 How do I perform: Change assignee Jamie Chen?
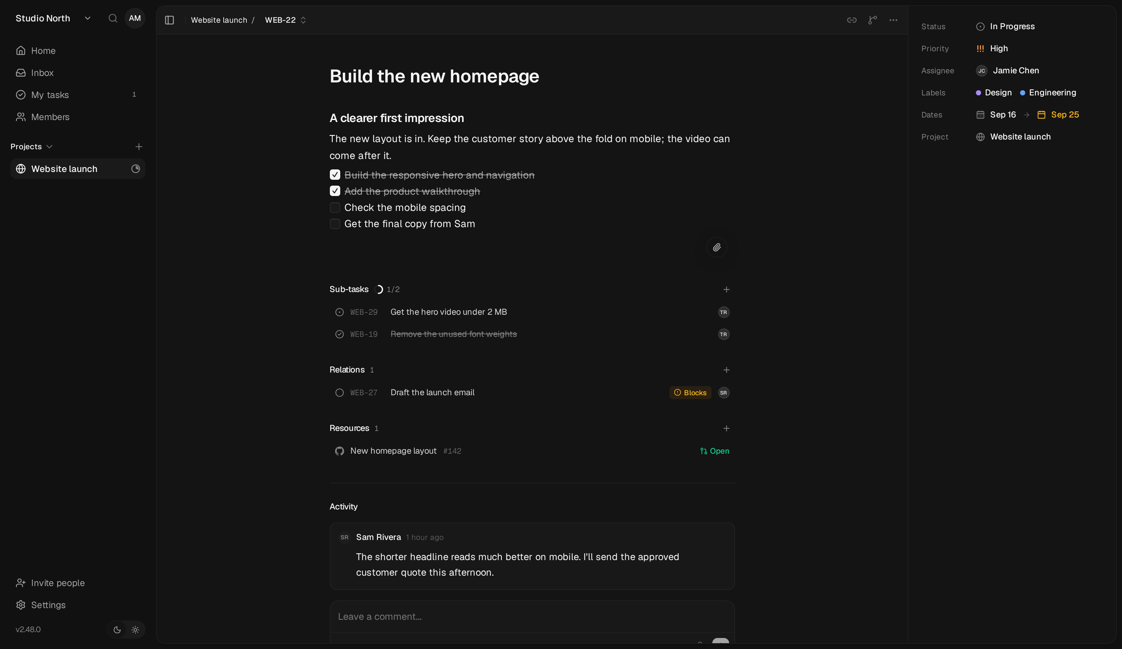(x=1008, y=71)
